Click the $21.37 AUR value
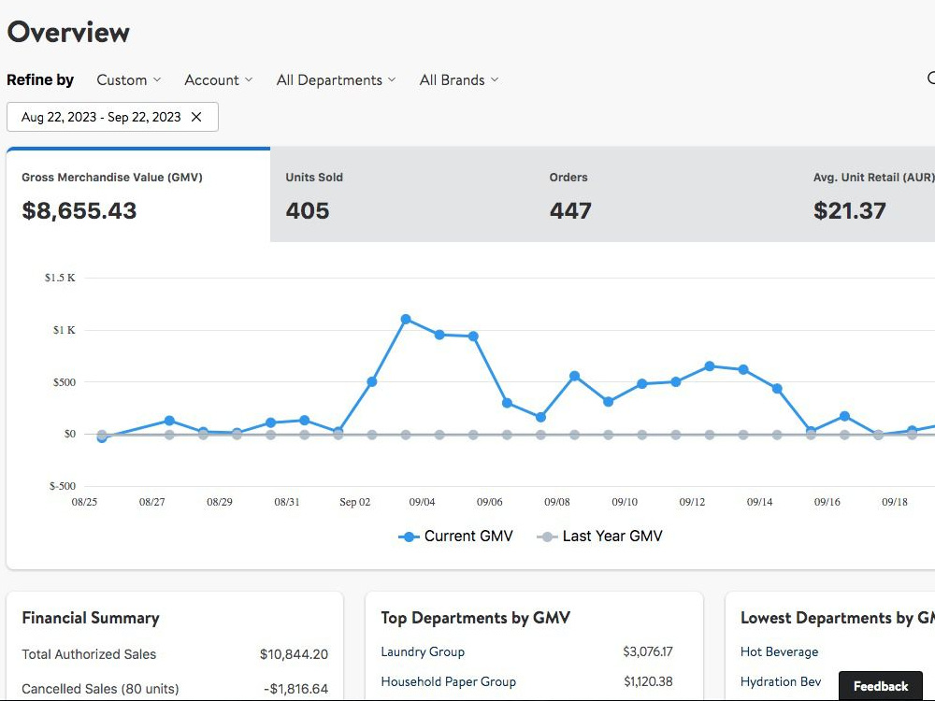 point(850,210)
